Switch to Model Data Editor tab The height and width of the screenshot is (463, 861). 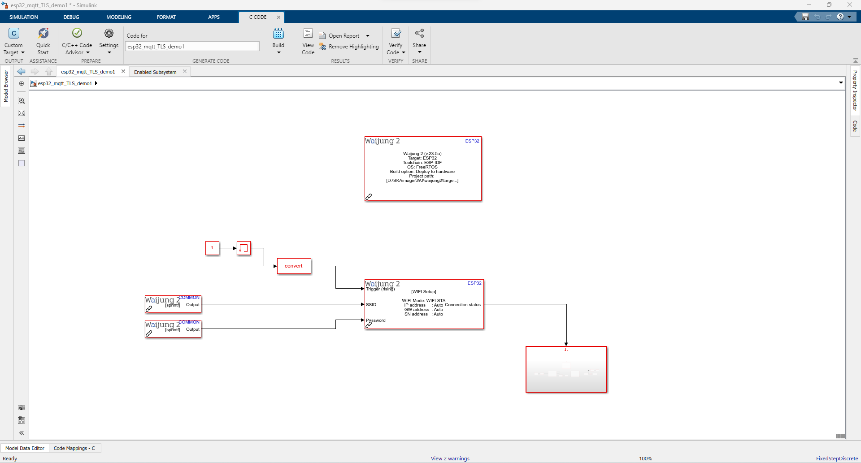pos(25,448)
